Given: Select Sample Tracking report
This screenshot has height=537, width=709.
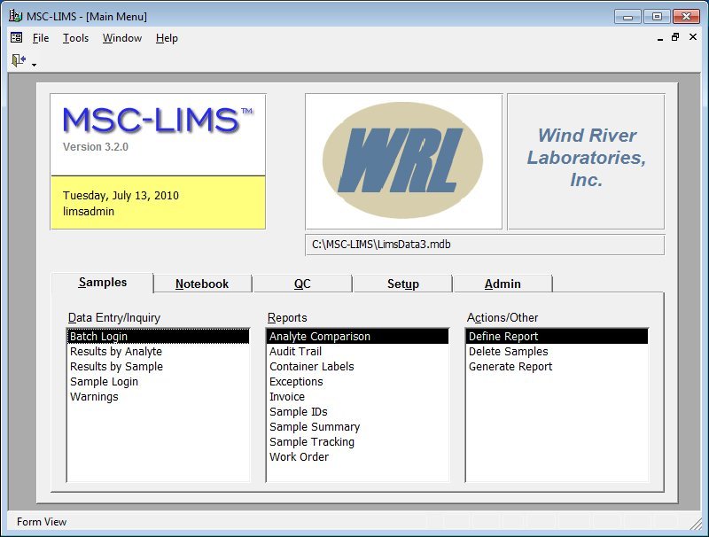Looking at the screenshot, I should [358, 441].
